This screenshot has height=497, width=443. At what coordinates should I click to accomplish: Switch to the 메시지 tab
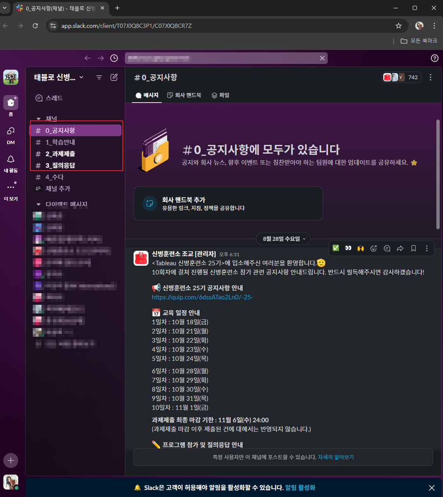[147, 95]
